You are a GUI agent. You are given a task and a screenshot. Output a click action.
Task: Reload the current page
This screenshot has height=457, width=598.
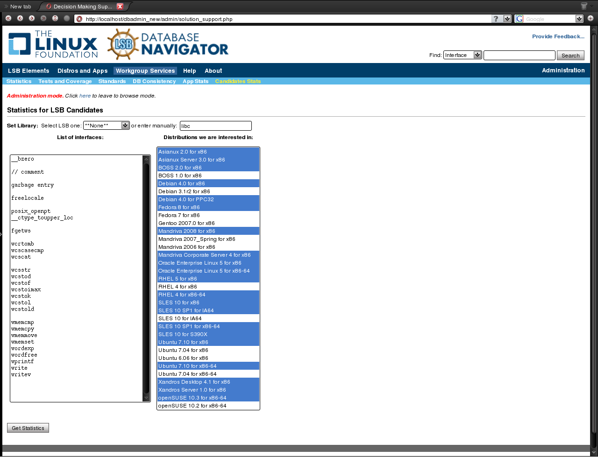click(55, 18)
